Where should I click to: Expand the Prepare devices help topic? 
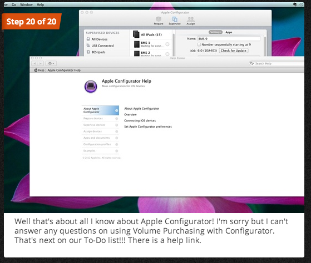click(x=100, y=118)
